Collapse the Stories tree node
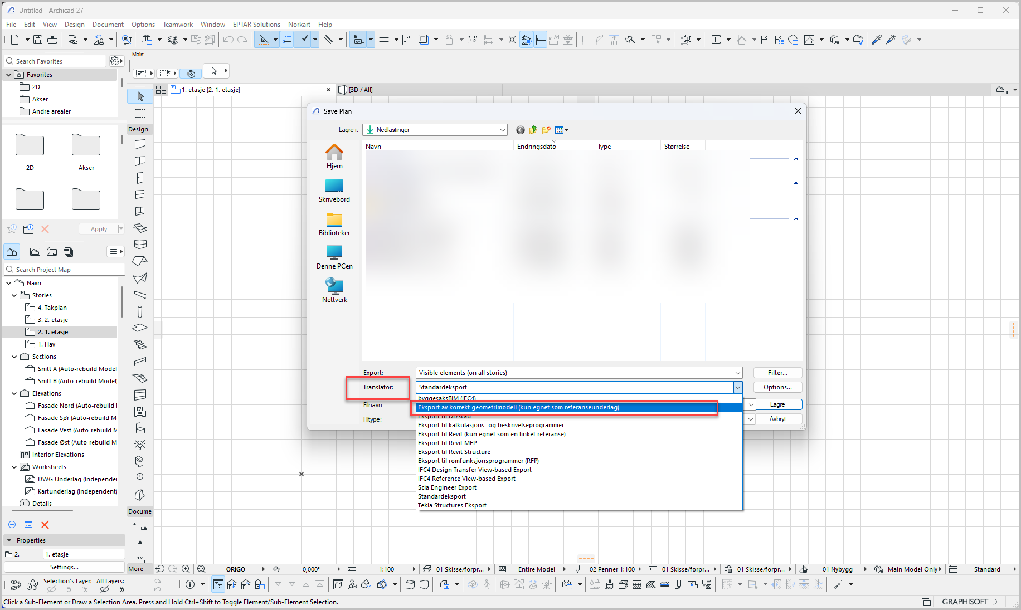The width and height of the screenshot is (1021, 610). [14, 295]
